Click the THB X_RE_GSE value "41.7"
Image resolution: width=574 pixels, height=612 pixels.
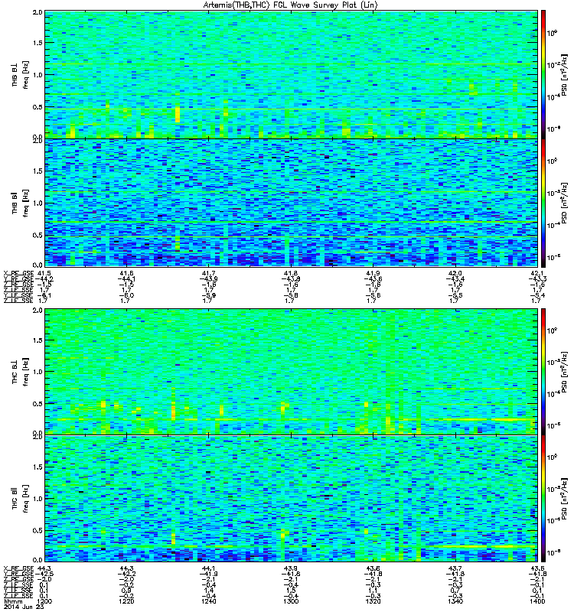click(209, 273)
